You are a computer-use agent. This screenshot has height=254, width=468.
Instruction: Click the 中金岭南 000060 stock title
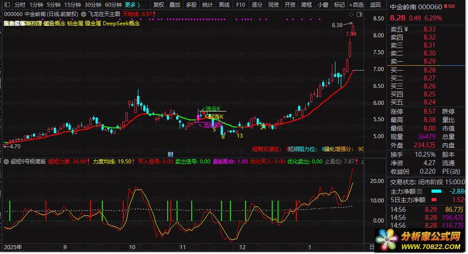click(416, 7)
